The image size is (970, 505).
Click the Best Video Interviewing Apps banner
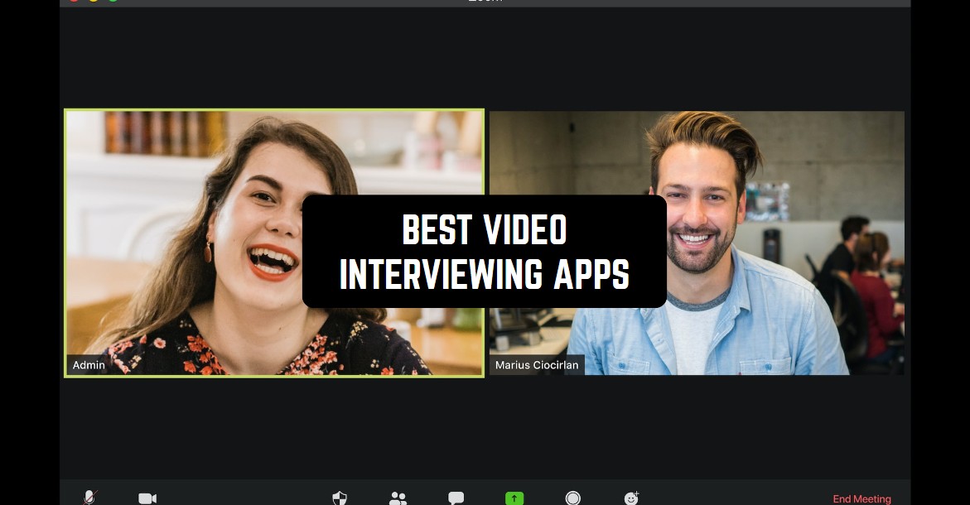[485, 251]
